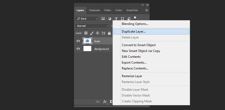Switch to the Channels tab

click(x=94, y=10)
